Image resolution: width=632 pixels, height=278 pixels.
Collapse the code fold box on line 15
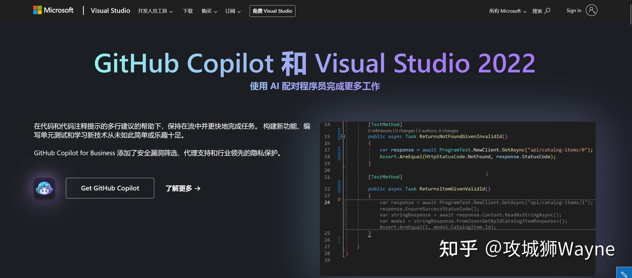pyautogui.click(x=343, y=137)
